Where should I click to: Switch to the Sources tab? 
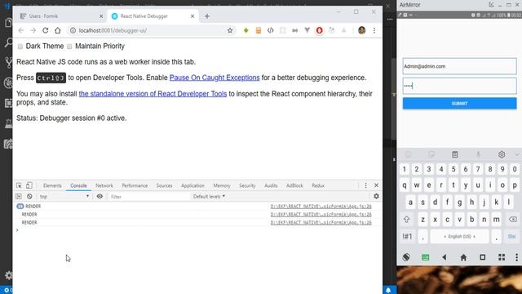pos(164,185)
